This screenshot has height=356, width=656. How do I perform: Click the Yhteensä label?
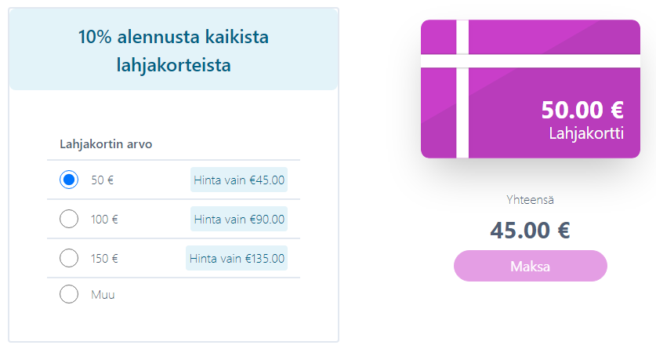click(530, 200)
